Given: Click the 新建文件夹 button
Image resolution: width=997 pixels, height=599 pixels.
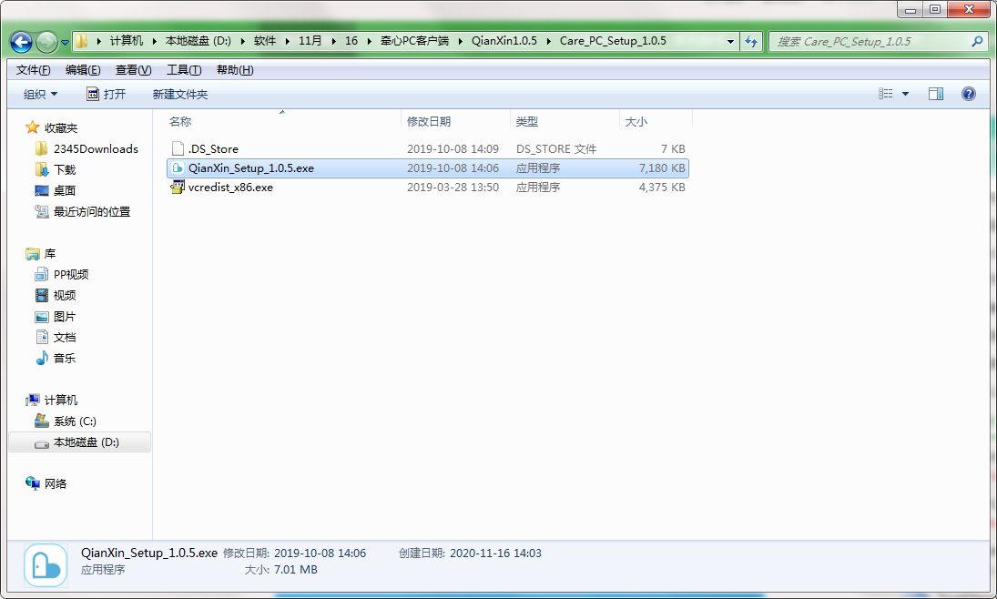Looking at the screenshot, I should tap(180, 94).
